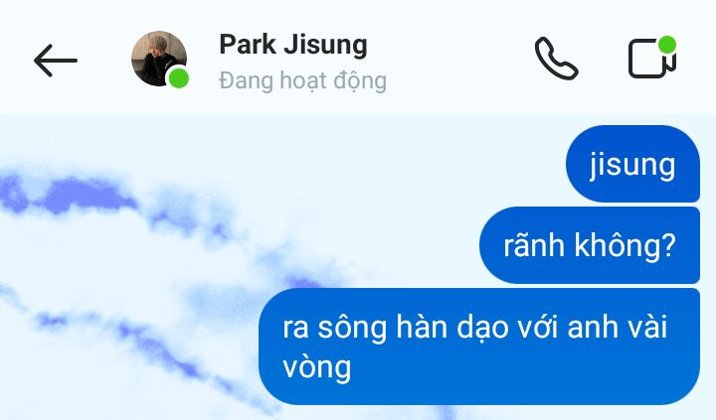Start a video call via camera icon
716x420 pixels.
652,59
